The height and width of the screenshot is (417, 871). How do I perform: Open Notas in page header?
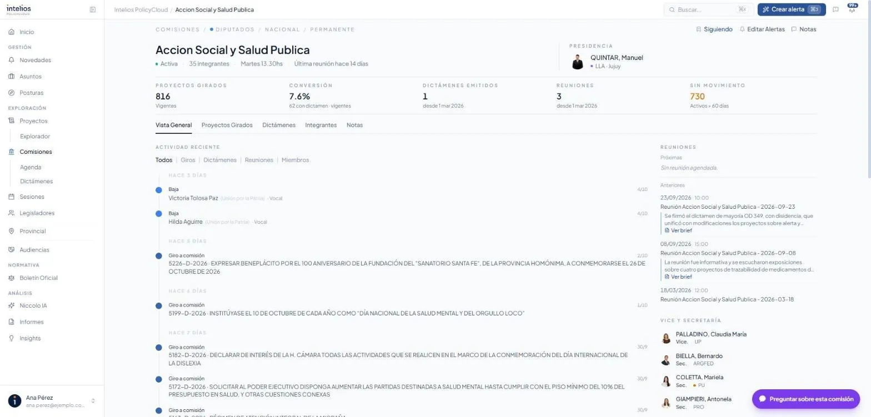tap(804, 29)
